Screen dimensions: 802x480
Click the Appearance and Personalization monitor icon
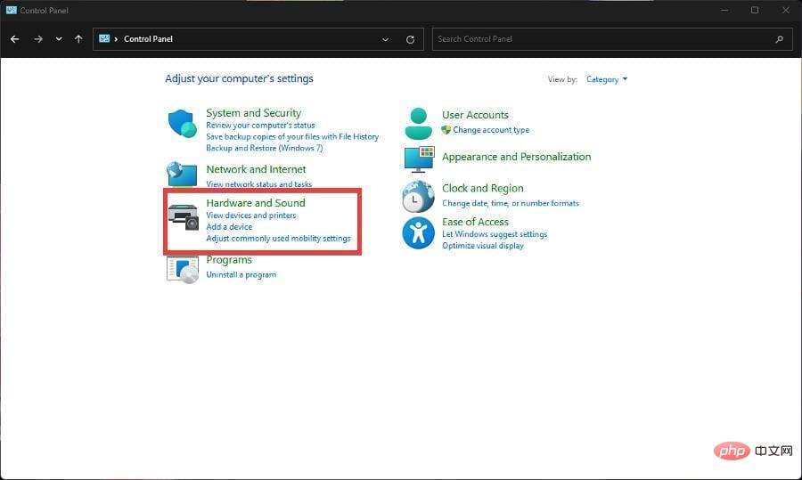pyautogui.click(x=419, y=159)
